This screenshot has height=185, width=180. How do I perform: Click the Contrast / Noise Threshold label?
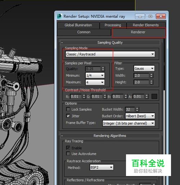pos(85,90)
